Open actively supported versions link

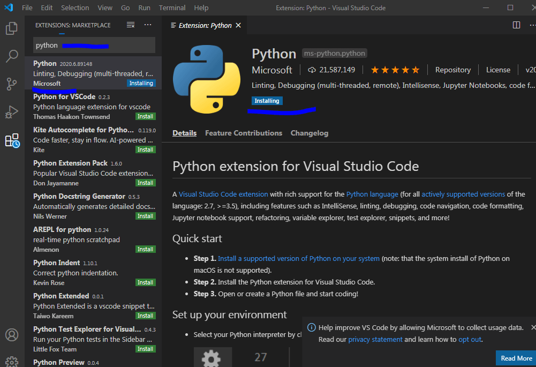(x=463, y=194)
